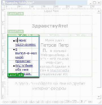Click the <ul> tag in tag selector
Image resolution: width=102 pixels, height=105 pixels.
[x=38, y=102]
